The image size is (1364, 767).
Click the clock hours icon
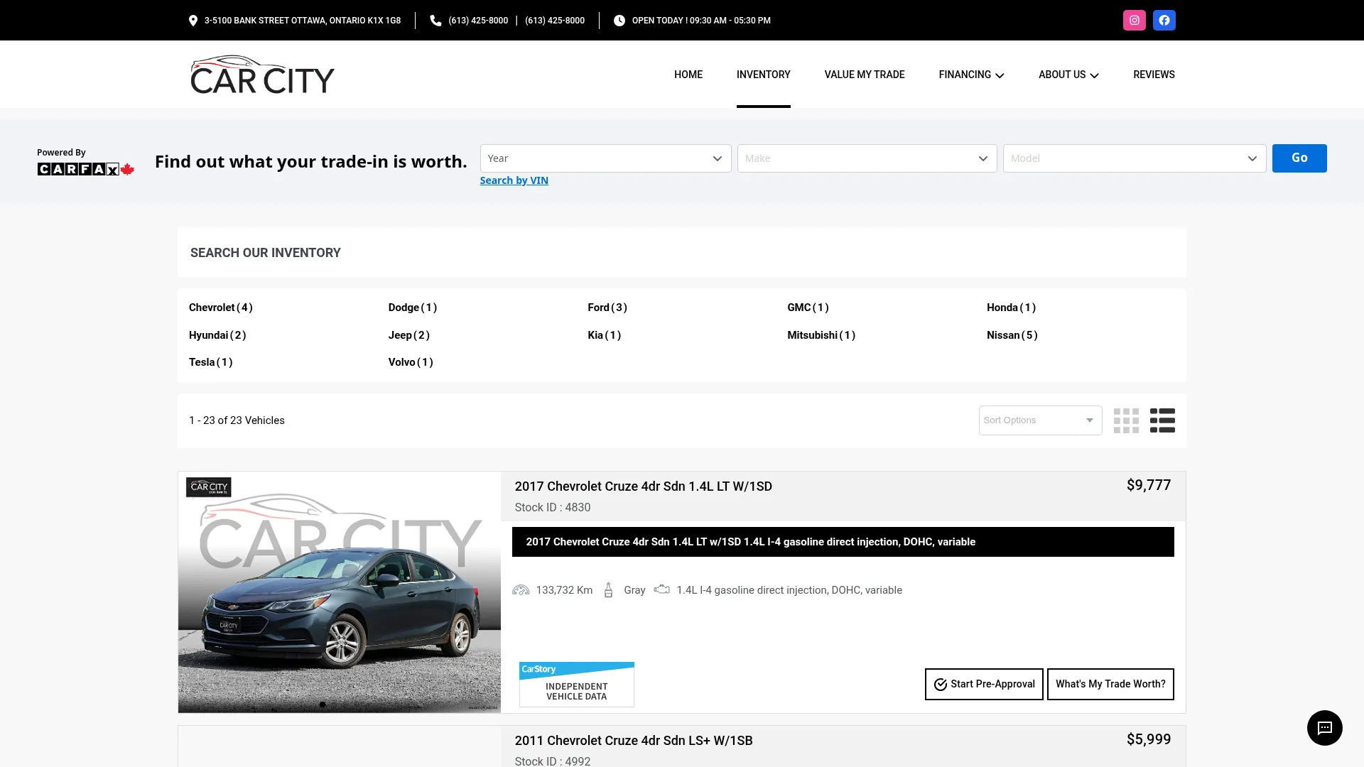pos(619,21)
